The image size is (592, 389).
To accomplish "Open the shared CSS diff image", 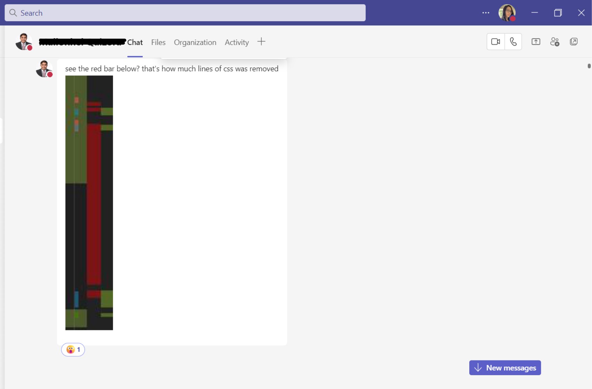I will (x=89, y=203).
